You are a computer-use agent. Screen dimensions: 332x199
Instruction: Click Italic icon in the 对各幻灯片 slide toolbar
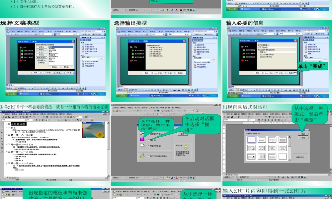tap(40, 120)
